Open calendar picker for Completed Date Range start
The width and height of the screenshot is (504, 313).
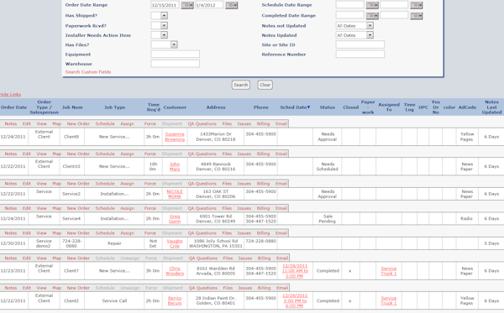[372, 15]
